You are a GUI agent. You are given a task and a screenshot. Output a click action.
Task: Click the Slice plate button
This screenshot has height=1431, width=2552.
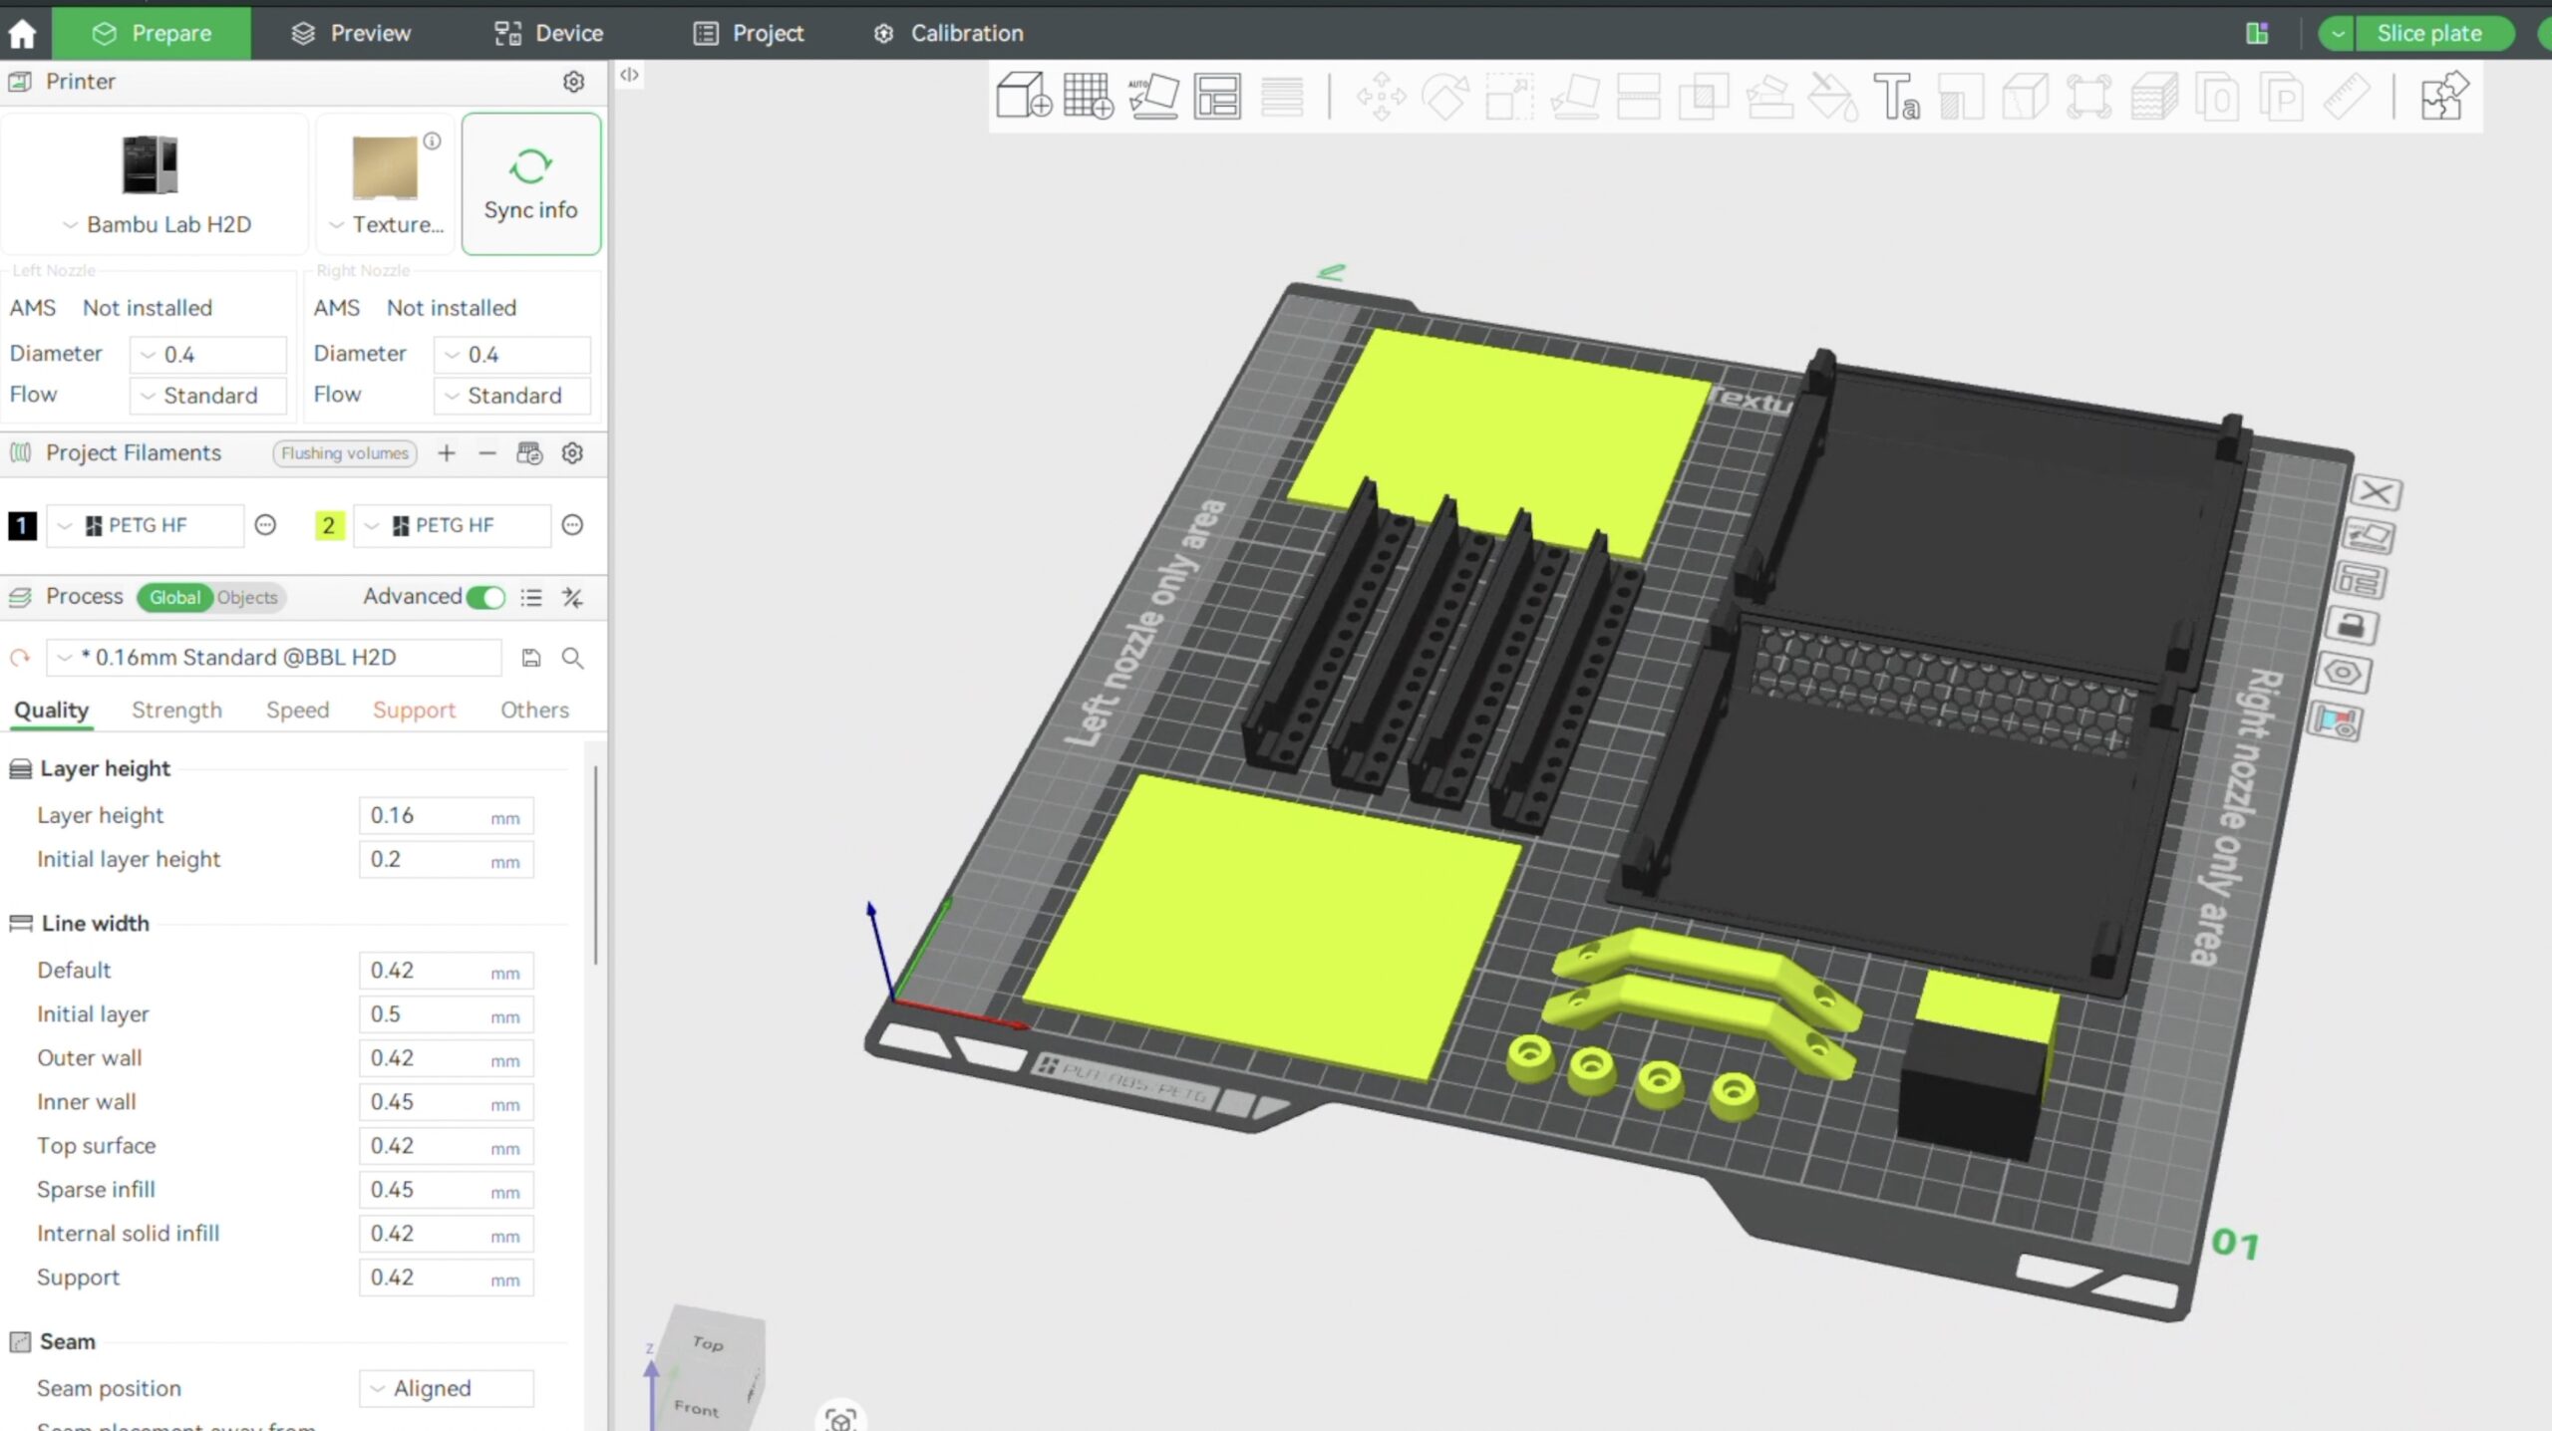(x=2428, y=33)
